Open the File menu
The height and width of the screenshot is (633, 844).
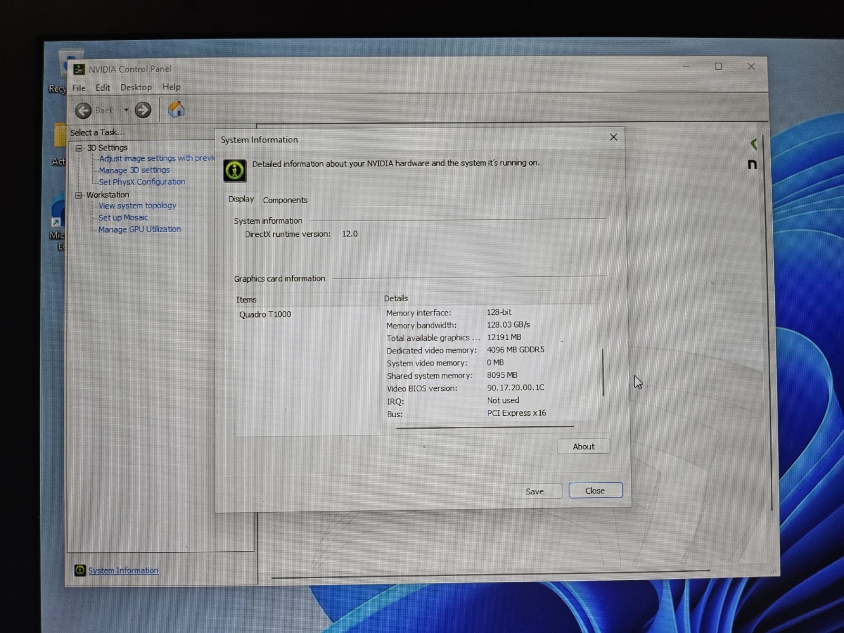[x=79, y=88]
